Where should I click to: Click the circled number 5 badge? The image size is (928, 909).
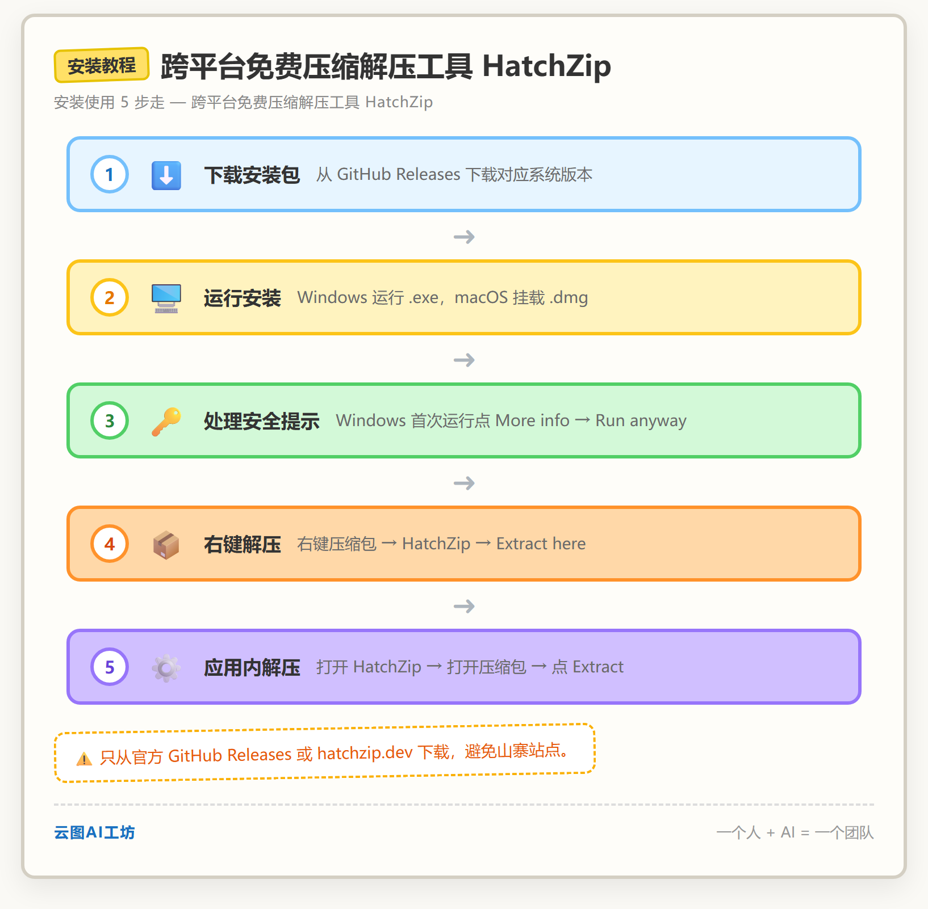click(110, 667)
